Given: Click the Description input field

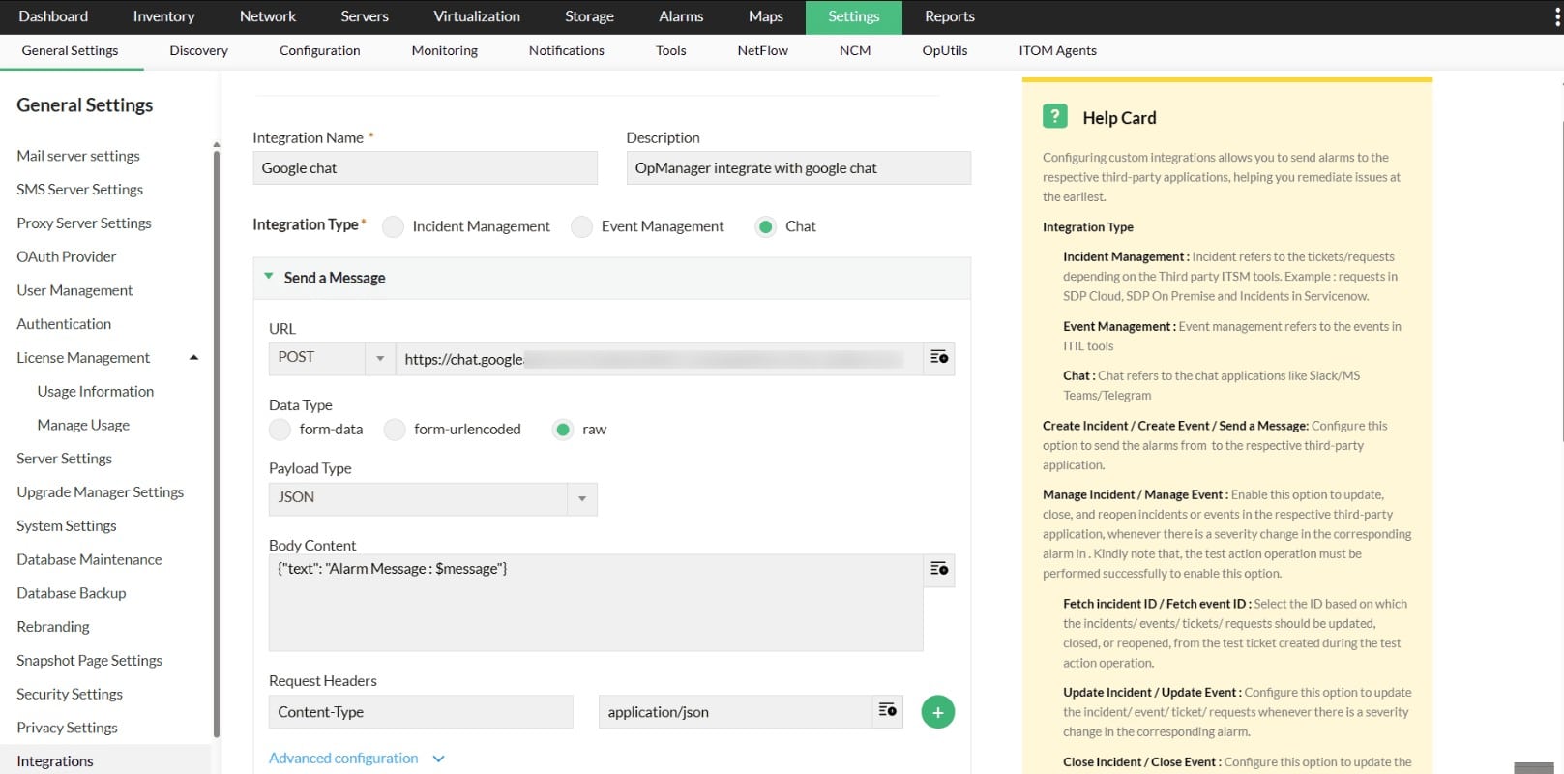Looking at the screenshot, I should click(798, 167).
